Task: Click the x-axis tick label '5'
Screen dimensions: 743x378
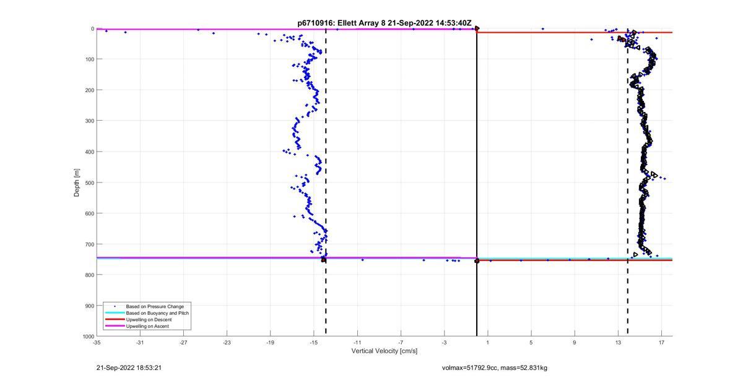Action: (531, 342)
